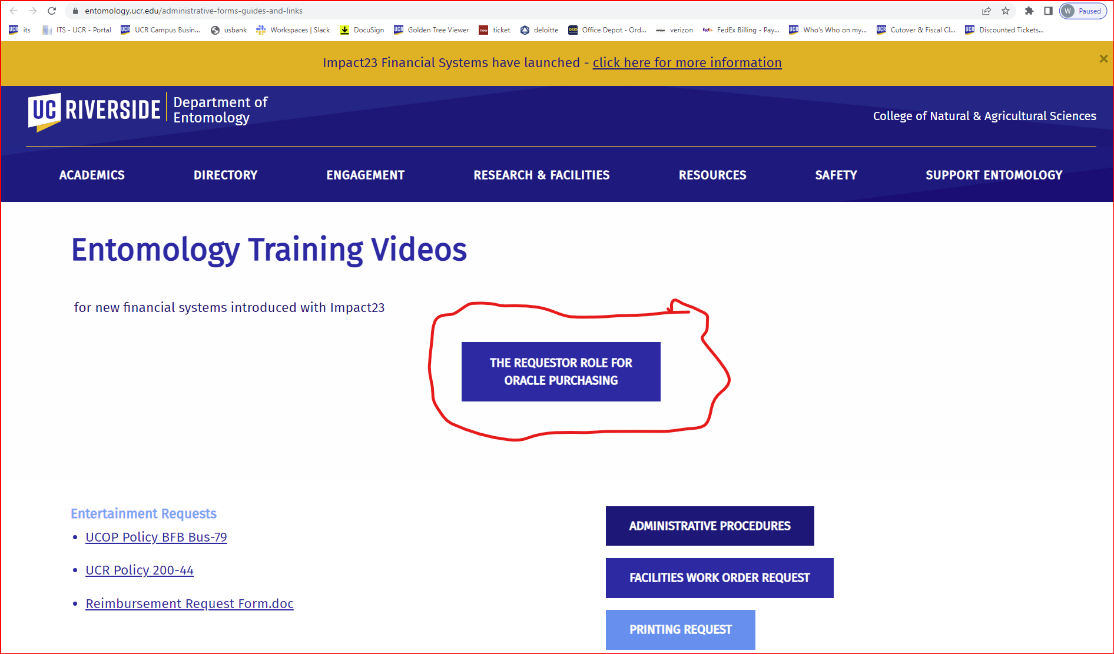1114x654 pixels.
Task: Open the Research & Facilities menu
Action: (541, 175)
